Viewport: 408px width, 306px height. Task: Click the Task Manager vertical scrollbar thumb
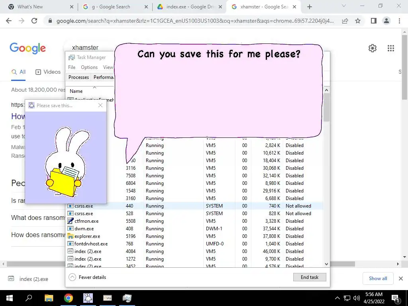point(326,107)
